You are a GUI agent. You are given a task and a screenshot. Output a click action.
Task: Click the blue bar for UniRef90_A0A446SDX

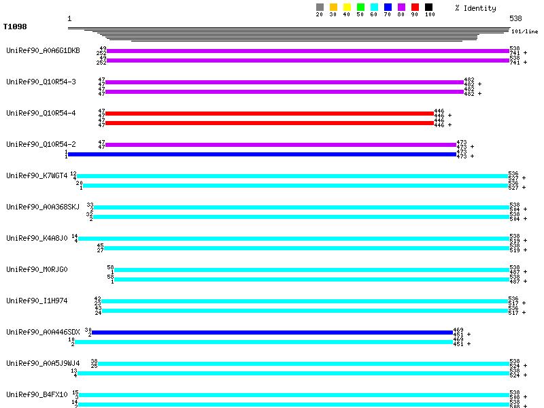(272, 333)
